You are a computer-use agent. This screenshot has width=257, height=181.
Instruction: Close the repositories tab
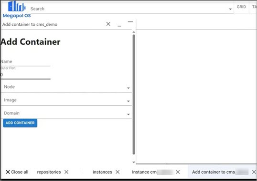coord(66,172)
